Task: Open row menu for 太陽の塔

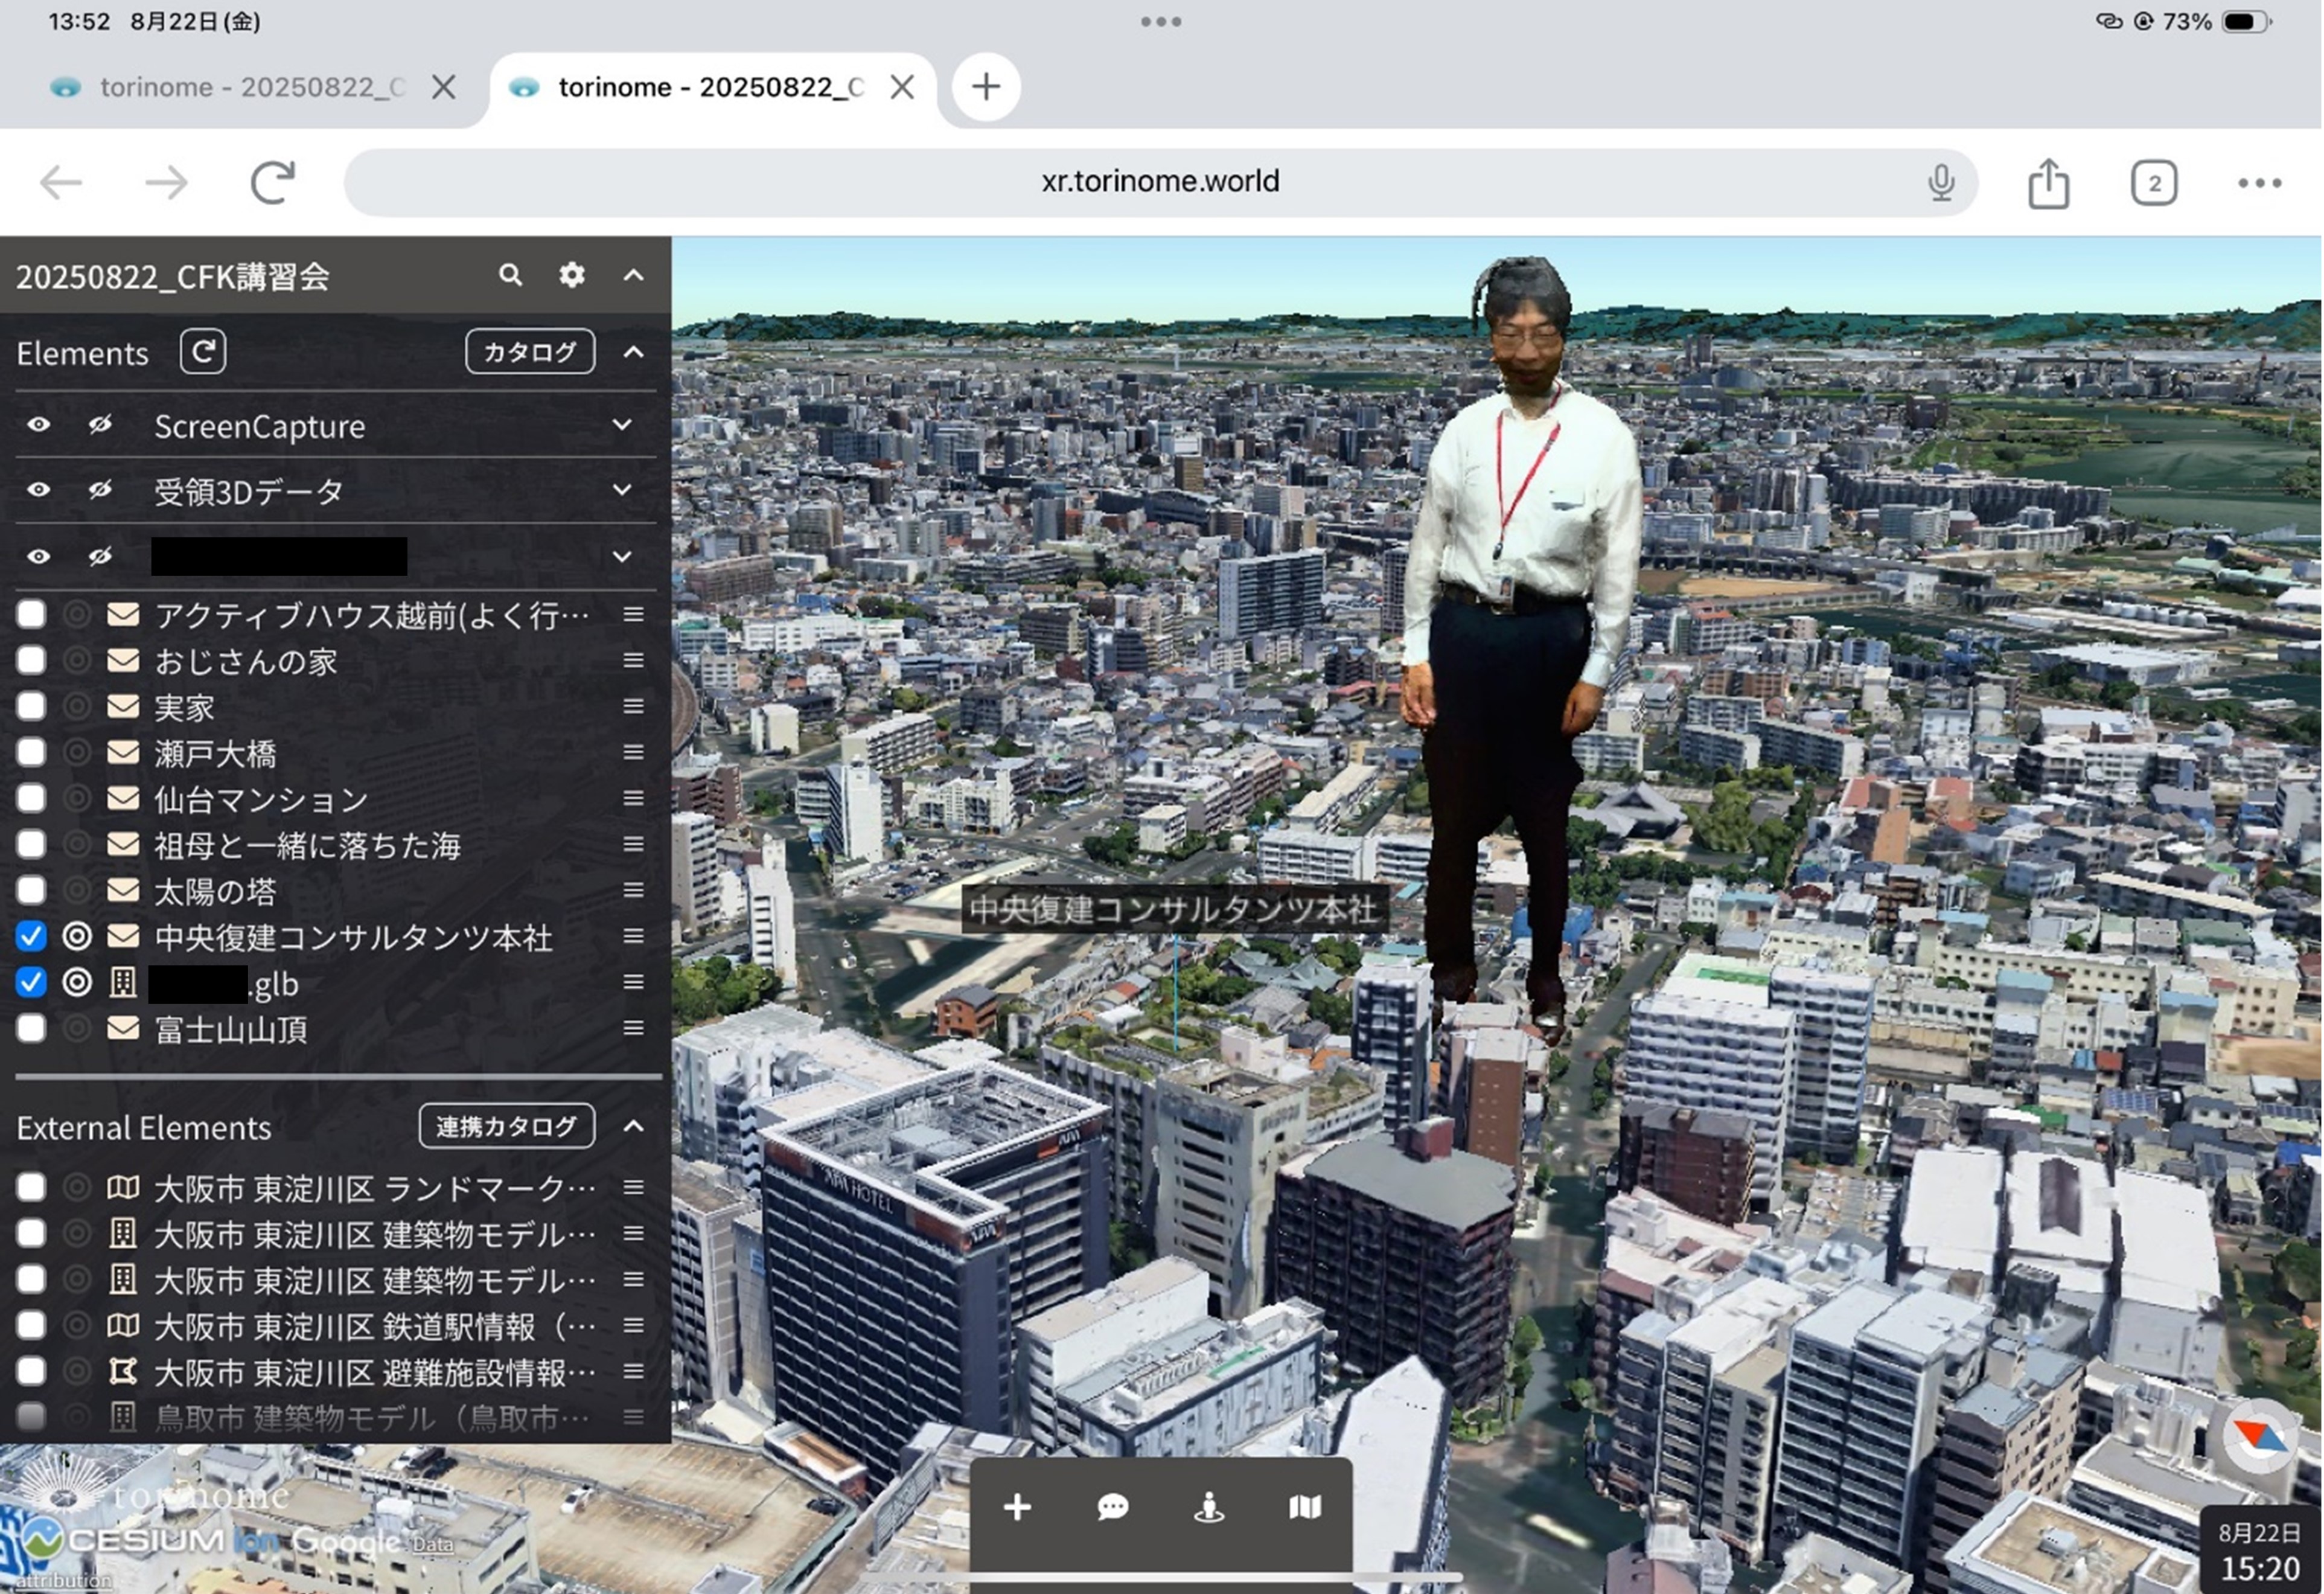Action: (x=633, y=890)
